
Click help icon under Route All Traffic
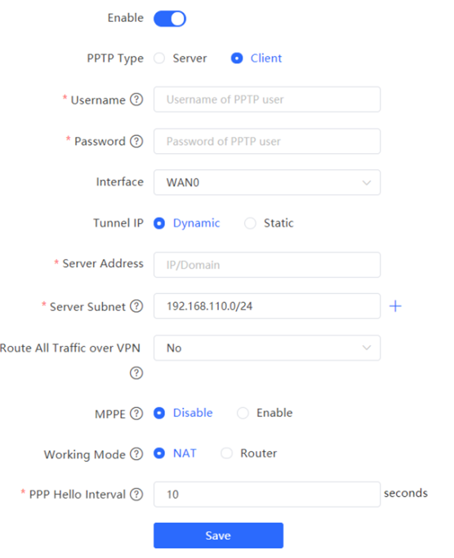136,373
